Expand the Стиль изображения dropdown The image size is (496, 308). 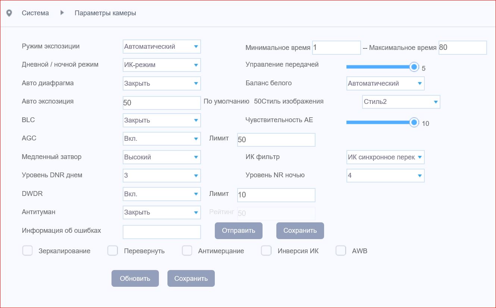point(401,102)
